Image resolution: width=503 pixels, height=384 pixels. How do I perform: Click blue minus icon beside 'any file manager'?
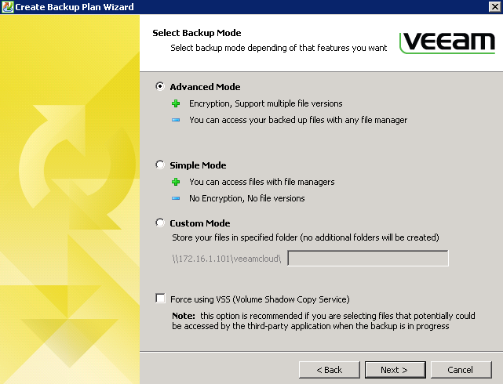click(176, 120)
